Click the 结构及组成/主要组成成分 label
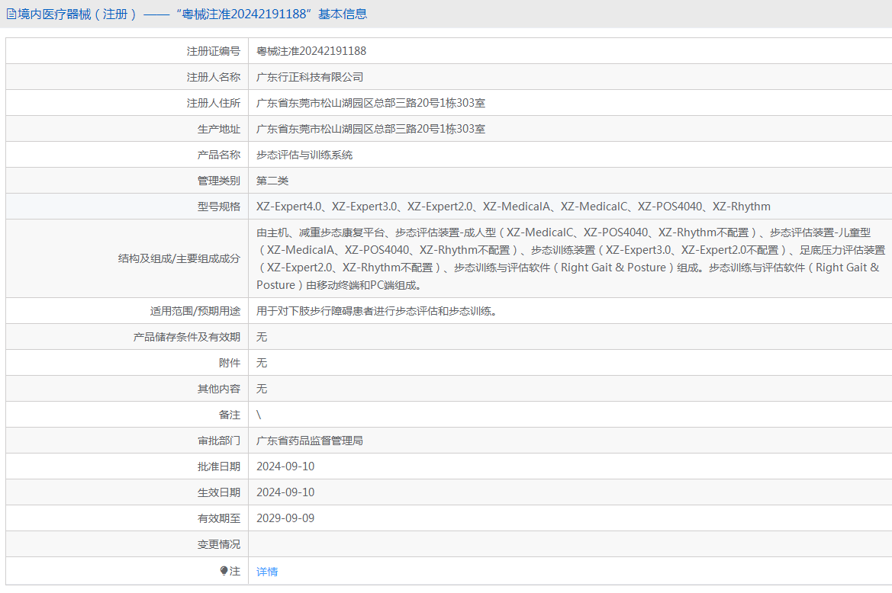Viewport: 892px width, 593px height. pos(179,258)
